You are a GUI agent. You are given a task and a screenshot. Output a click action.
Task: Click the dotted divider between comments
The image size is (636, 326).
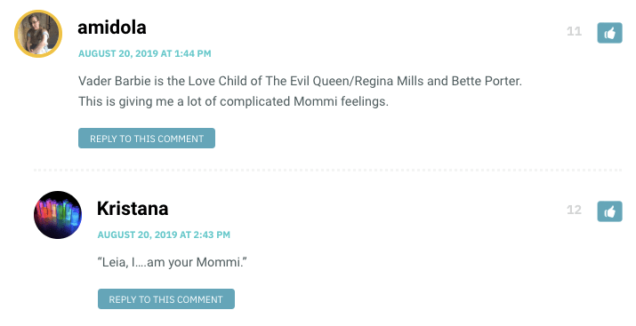pyautogui.click(x=327, y=170)
